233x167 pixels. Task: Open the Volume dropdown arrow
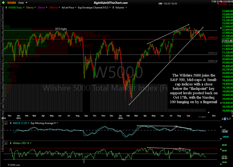point(126,8)
